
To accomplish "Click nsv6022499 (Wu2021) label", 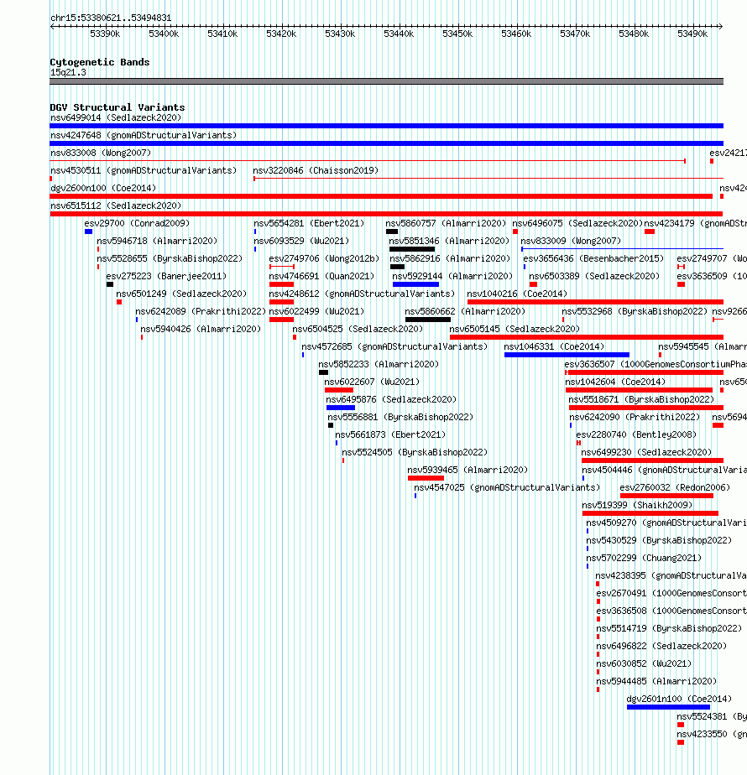I will coord(316,311).
